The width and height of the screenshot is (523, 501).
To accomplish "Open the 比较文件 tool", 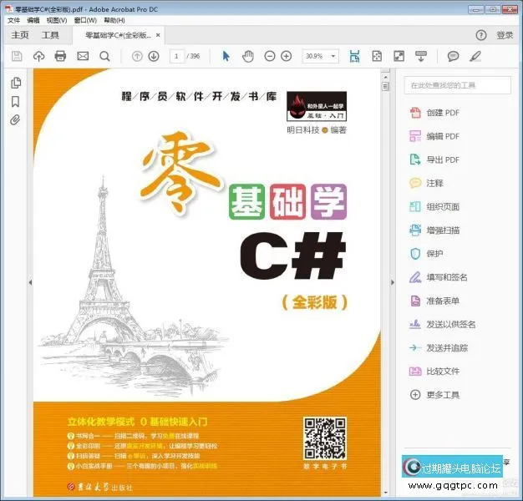I will (434, 372).
